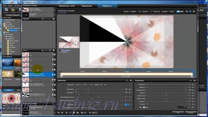Copy adjustments from previous keyframe double-arrow icon
Screen dimensions: 208x117
[194, 81]
